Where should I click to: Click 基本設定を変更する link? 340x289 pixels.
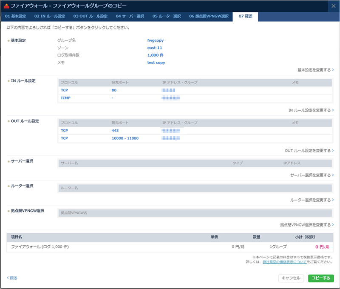pos(315,69)
